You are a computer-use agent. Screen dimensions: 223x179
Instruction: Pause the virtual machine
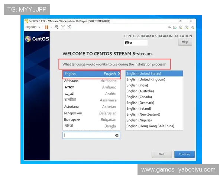point(46,27)
